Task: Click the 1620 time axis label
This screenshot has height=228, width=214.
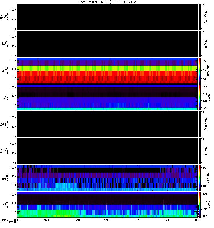Action: click(47, 220)
